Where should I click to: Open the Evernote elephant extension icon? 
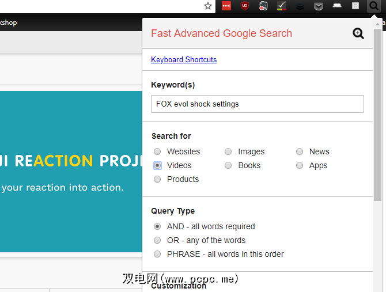263,6
